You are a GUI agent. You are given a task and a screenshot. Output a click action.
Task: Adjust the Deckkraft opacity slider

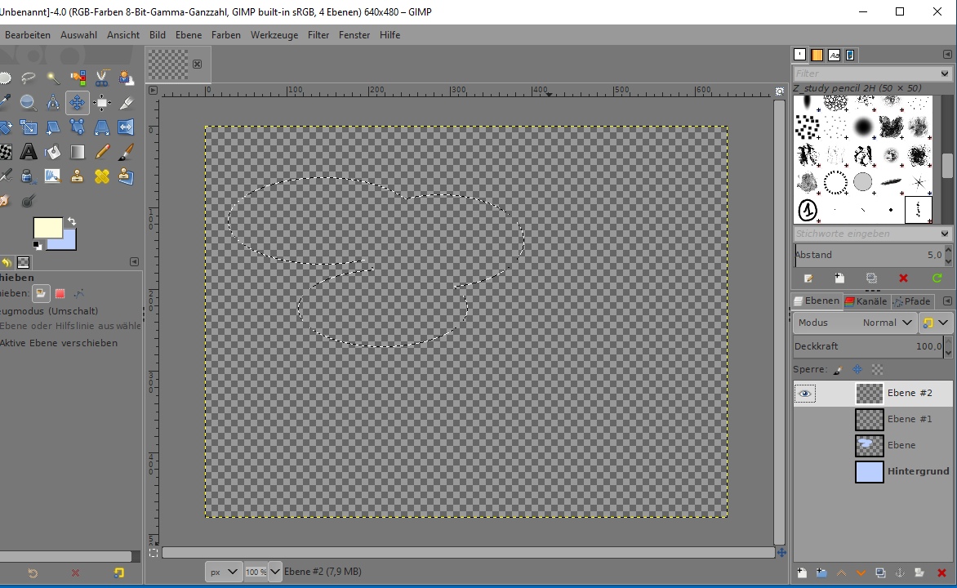tap(869, 346)
